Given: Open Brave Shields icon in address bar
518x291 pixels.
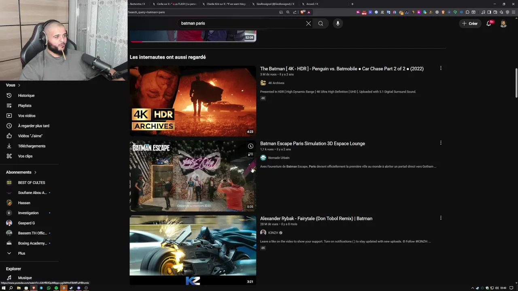Looking at the screenshot, I should pyautogui.click(x=302, y=12).
